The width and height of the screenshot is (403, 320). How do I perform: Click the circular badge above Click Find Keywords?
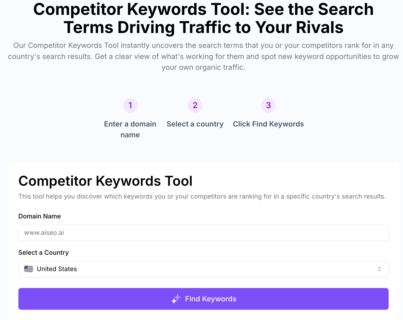[x=268, y=105]
